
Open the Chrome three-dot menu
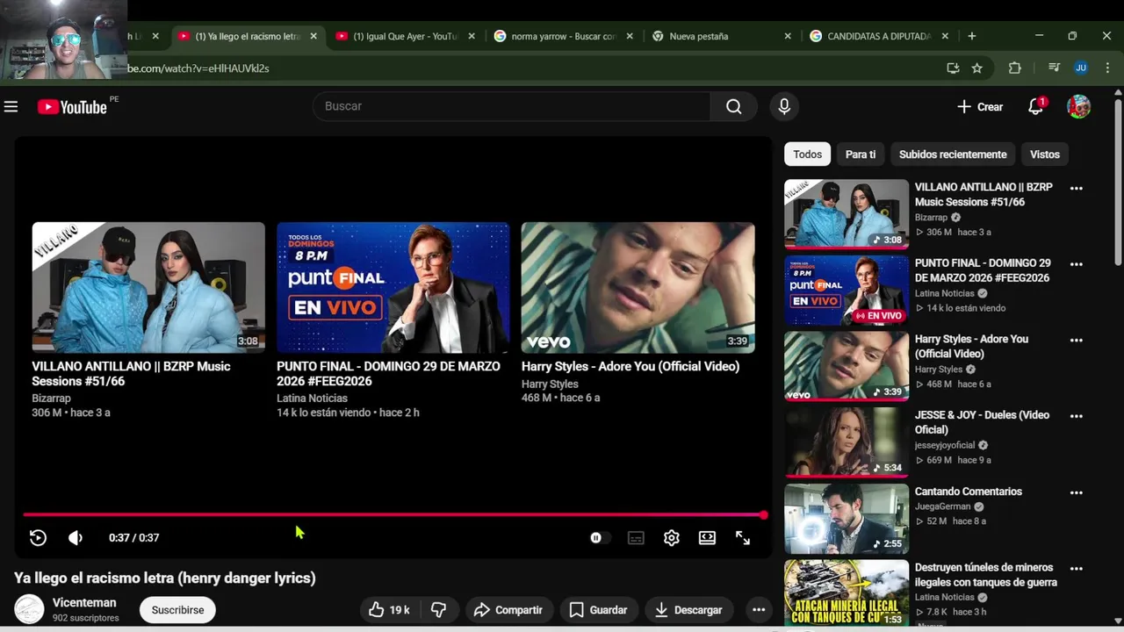tap(1107, 68)
